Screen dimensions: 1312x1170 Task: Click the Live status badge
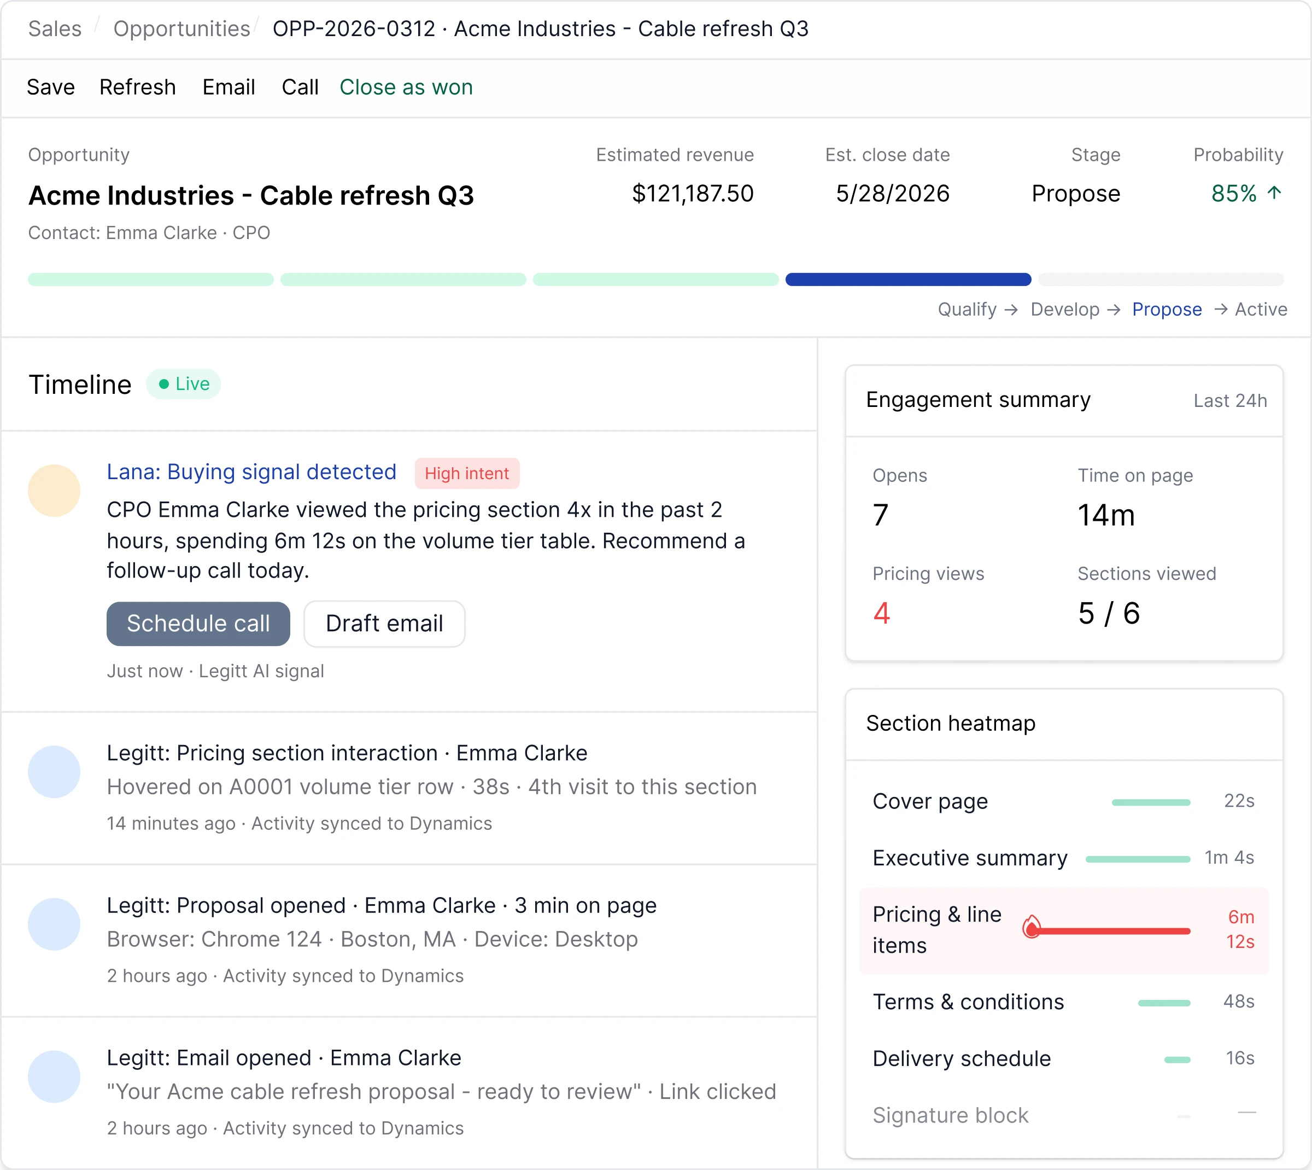[184, 384]
